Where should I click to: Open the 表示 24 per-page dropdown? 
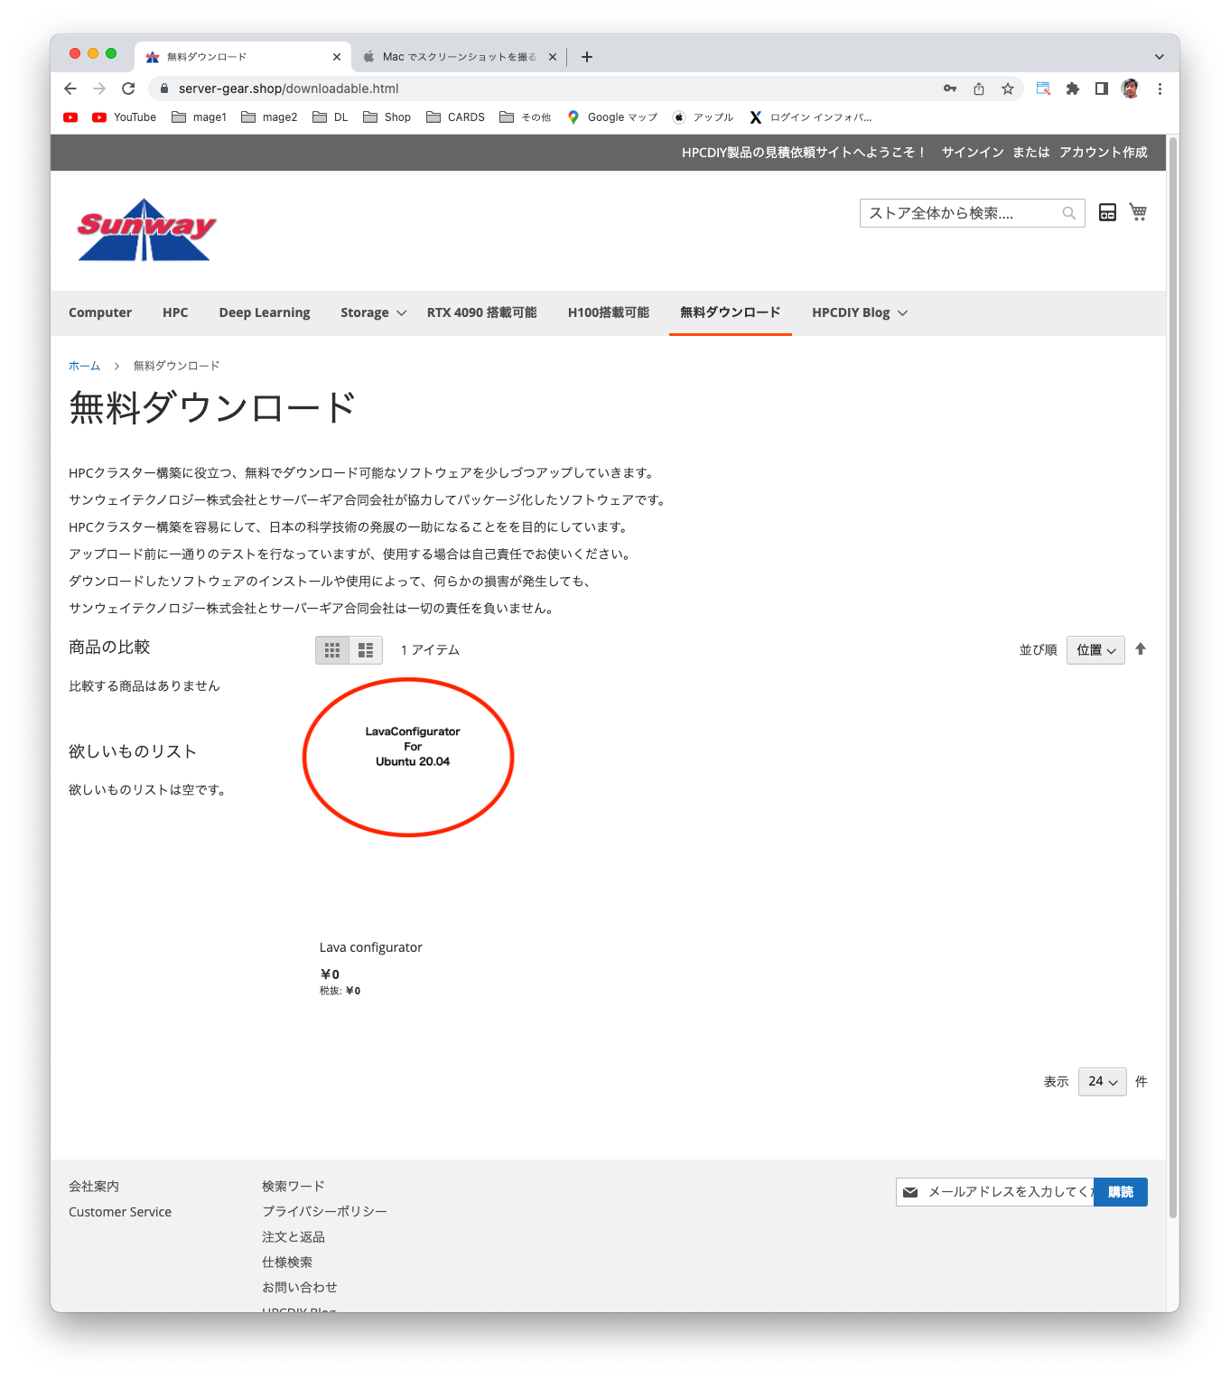pyautogui.click(x=1102, y=1081)
